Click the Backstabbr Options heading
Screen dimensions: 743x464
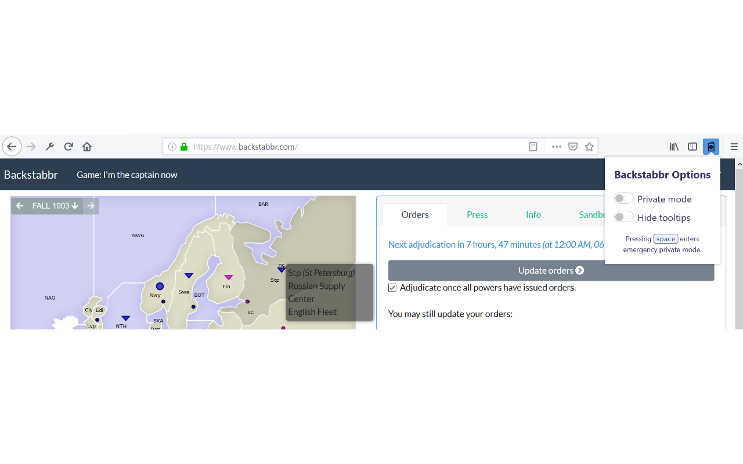[x=662, y=175]
